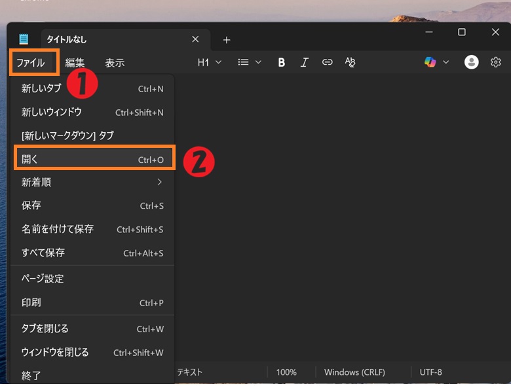The height and width of the screenshot is (386, 511).
Task: Click the Notepad app icon in title bar
Action: tap(24, 39)
